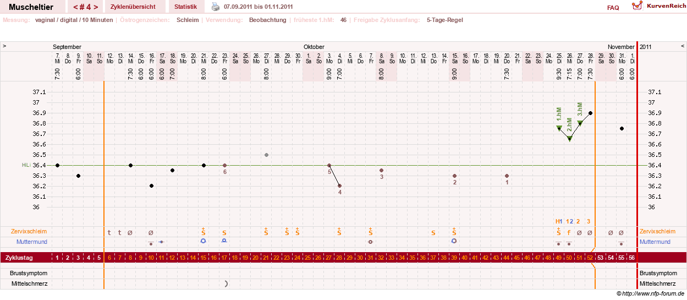The height and width of the screenshot is (300, 687).
Task: Click the 'vaginal / digital / 10 Minuten' value
Action: (x=74, y=20)
